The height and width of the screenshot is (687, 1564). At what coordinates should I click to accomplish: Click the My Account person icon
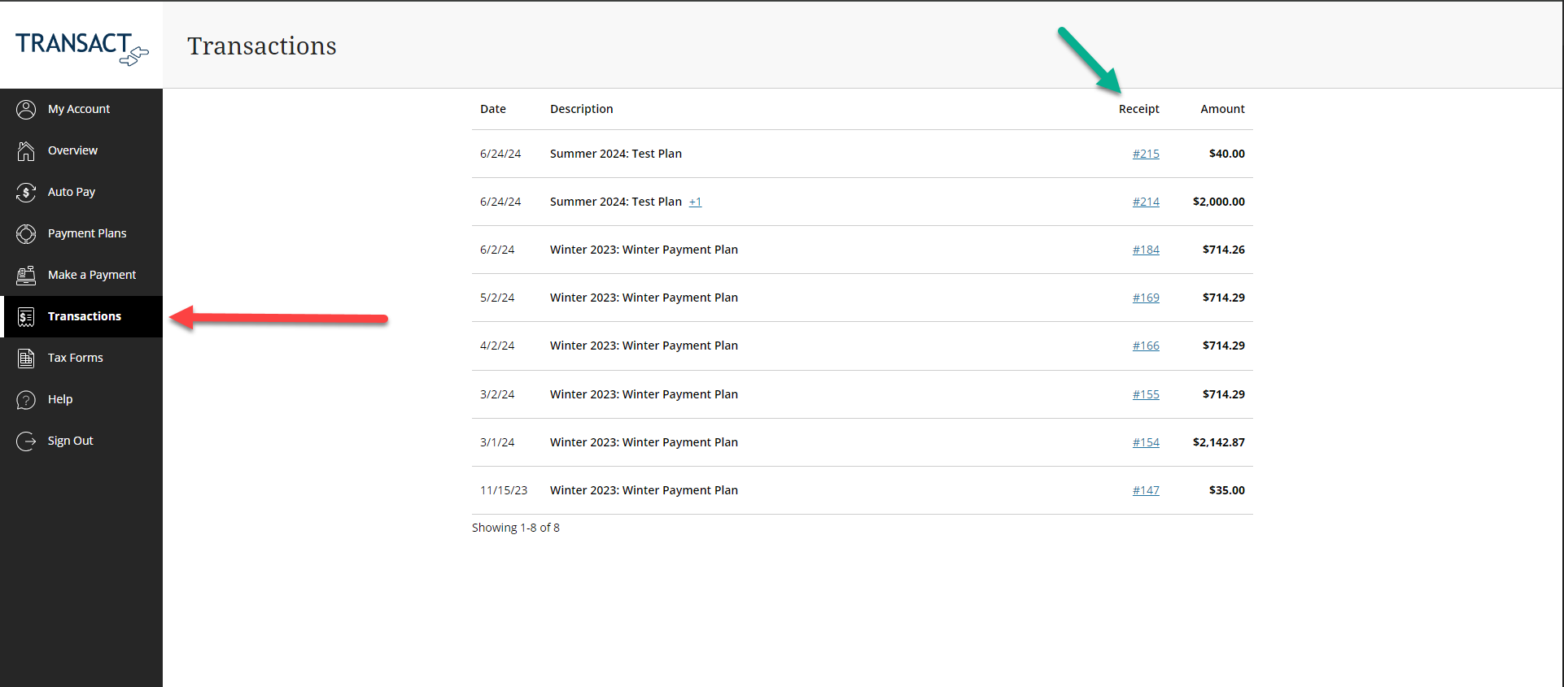[x=26, y=109]
